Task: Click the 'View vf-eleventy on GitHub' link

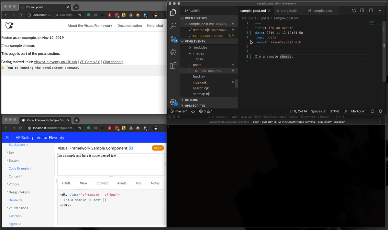Action: tap(55, 62)
